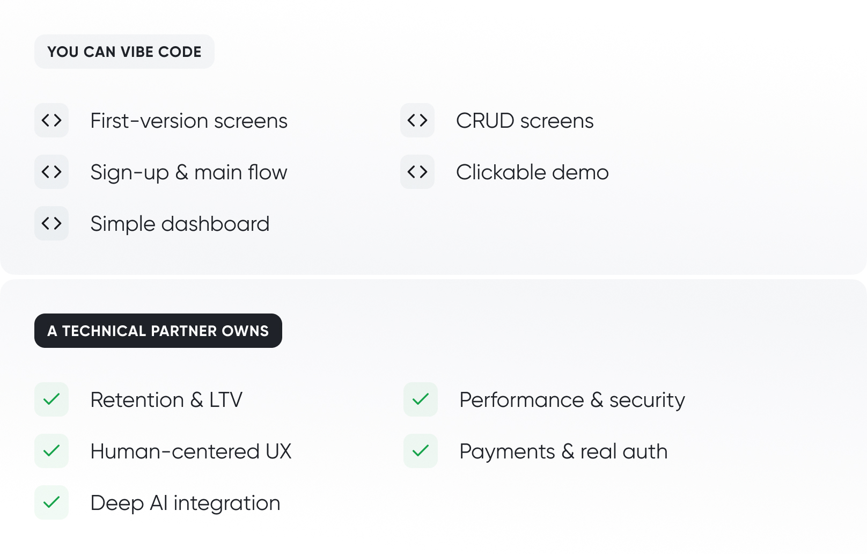Click the Retention & LTV label
This screenshot has width=867, height=554.
[166, 400]
